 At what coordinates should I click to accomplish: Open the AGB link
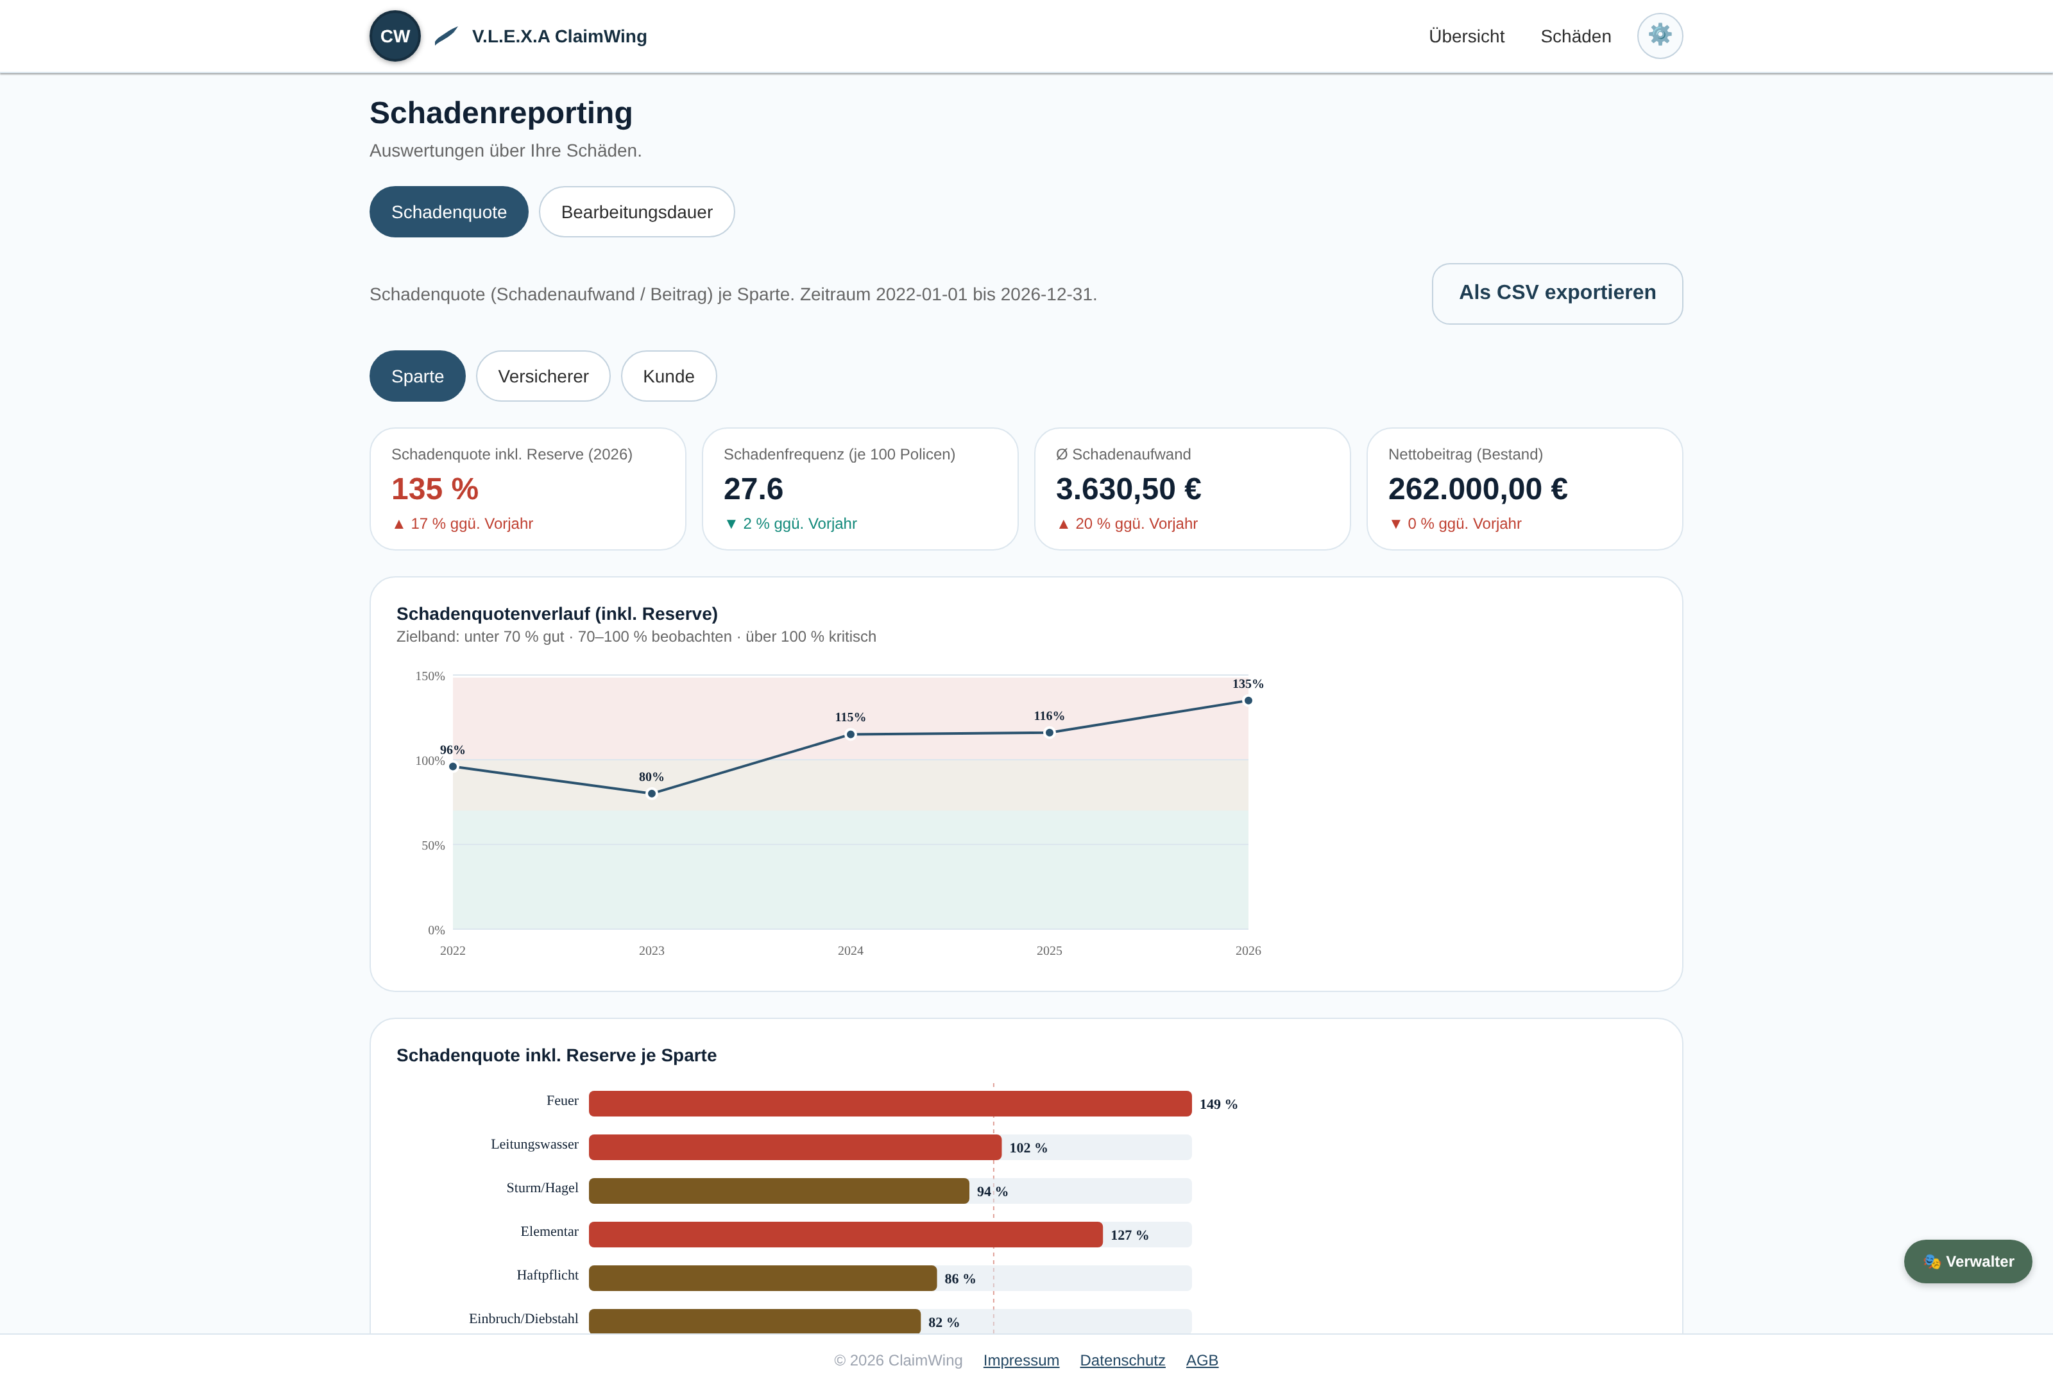pyautogui.click(x=1202, y=1360)
